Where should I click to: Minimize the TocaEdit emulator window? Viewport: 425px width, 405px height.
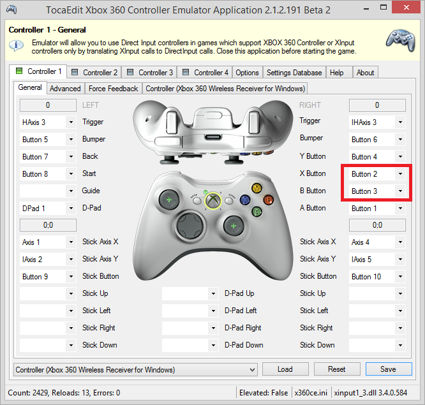tap(366, 9)
